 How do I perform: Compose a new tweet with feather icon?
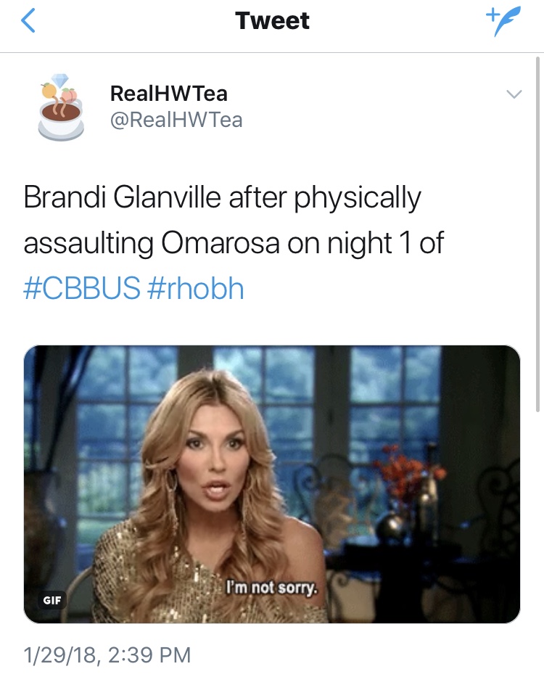pos(503,21)
